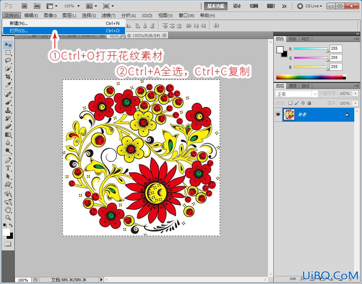Select the Brush tool

[x=8, y=102]
